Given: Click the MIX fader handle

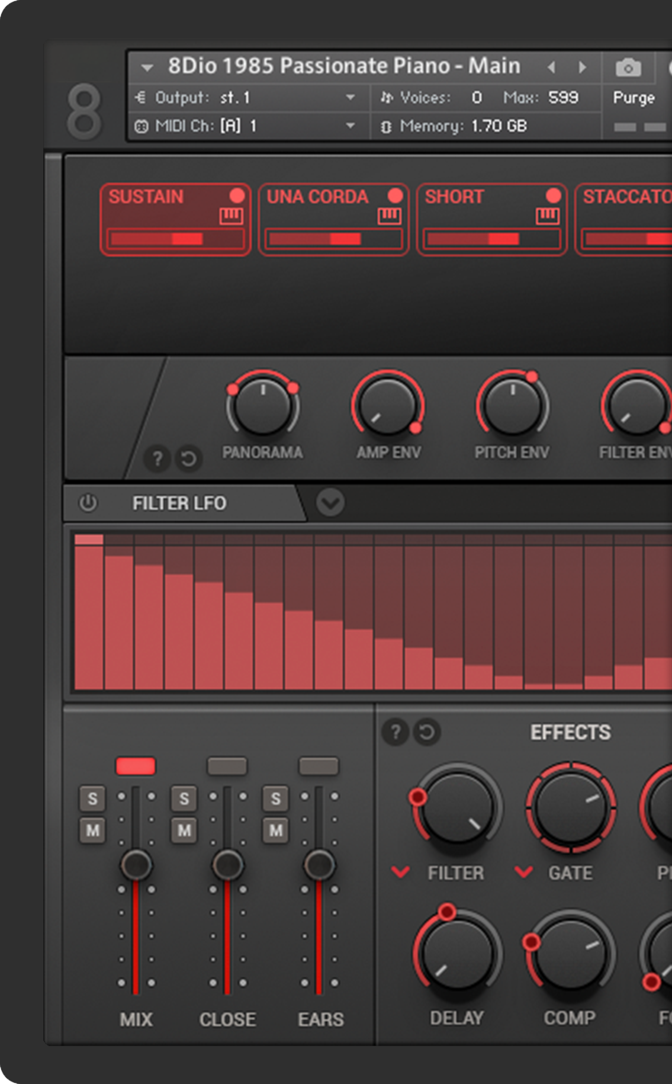Looking at the screenshot, I should tap(136, 865).
